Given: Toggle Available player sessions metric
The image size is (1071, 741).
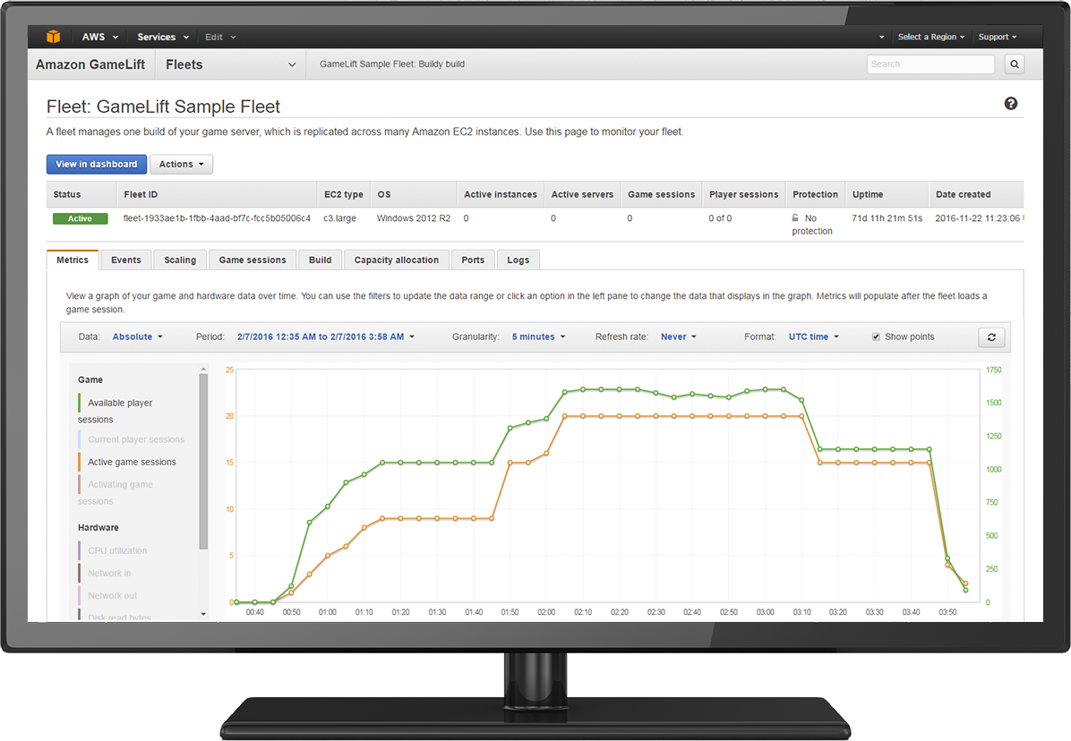Looking at the screenshot, I should pyautogui.click(x=116, y=411).
